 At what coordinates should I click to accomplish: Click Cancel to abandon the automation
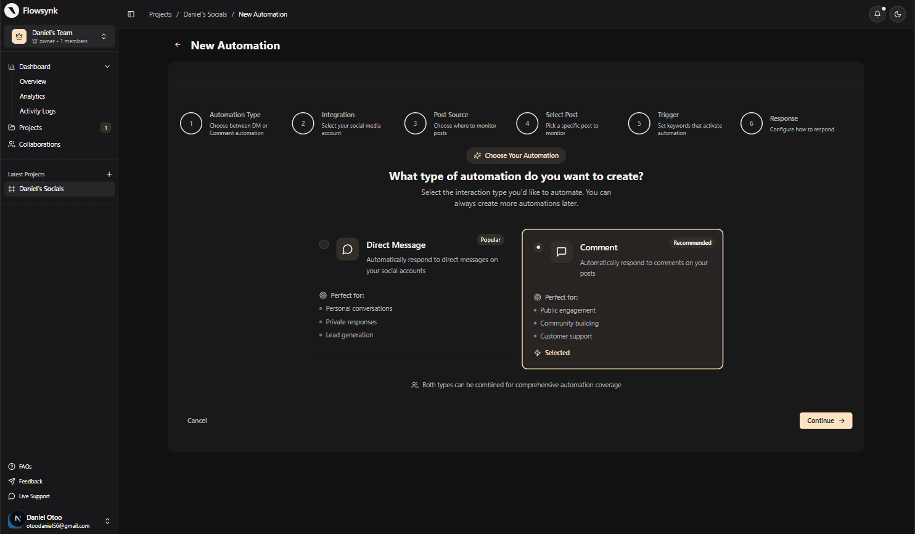click(x=197, y=420)
